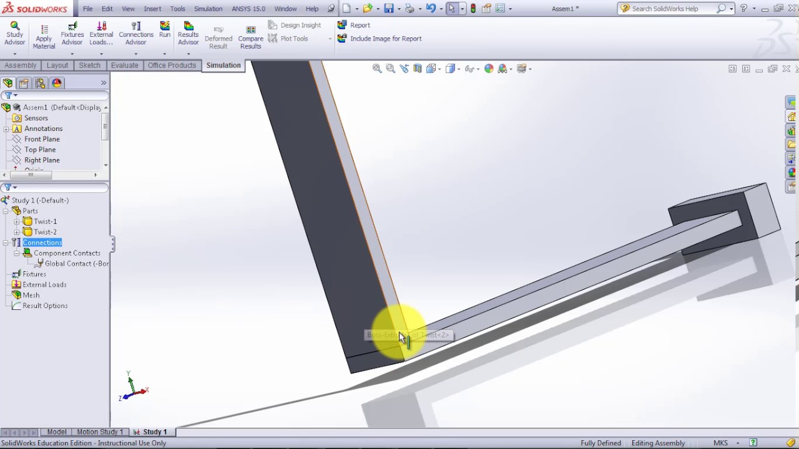Click the Apply Scene icon
This screenshot has height=449, width=799.
pos(502,69)
